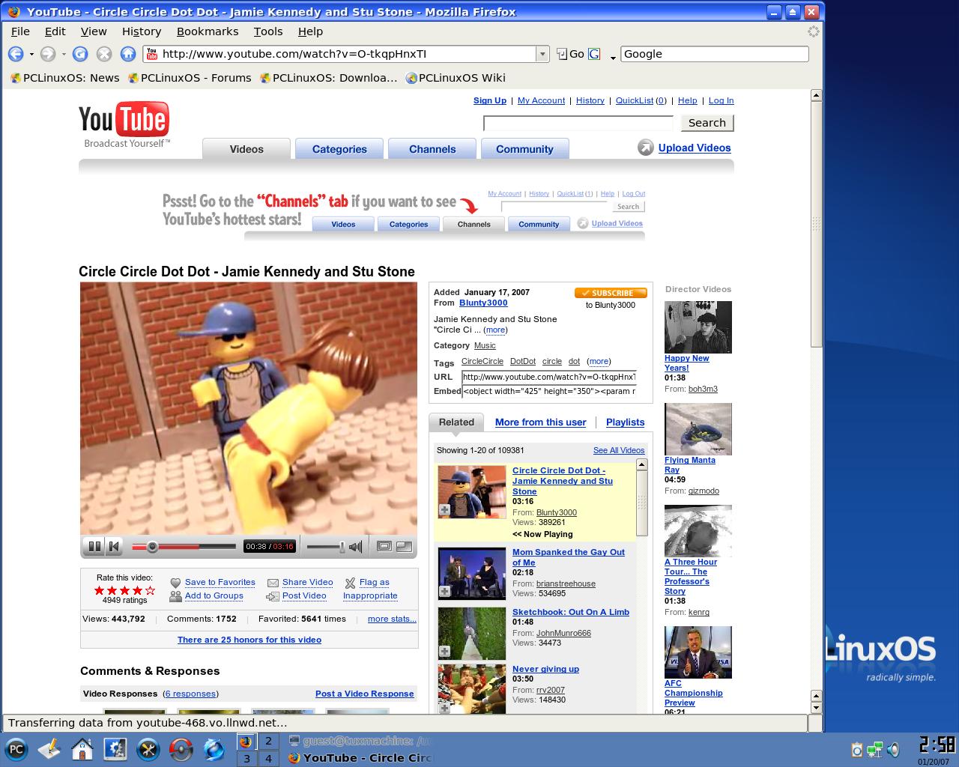Rate video with the third star
Screen dimensions: 959x767
pyautogui.click(x=124, y=590)
